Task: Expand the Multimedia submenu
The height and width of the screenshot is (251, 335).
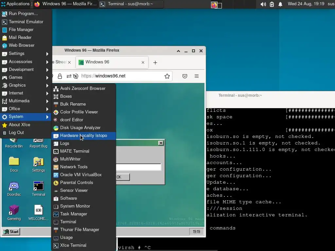Action: coord(26,101)
